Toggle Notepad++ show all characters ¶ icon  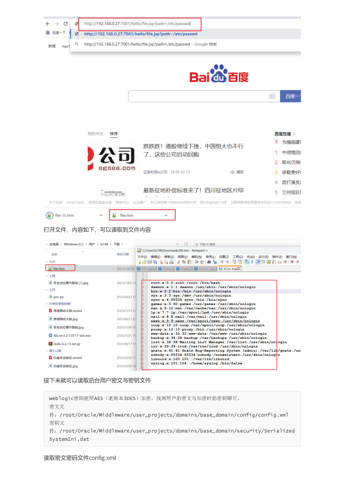click(252, 262)
